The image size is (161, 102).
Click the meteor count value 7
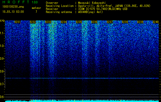[x=36, y=12]
